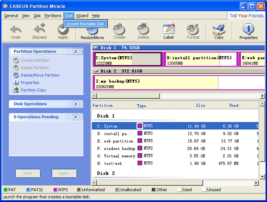Click disk map horizontal scrollbar left arrow
This screenshot has height=202, width=267.
pyautogui.click(x=94, y=96)
